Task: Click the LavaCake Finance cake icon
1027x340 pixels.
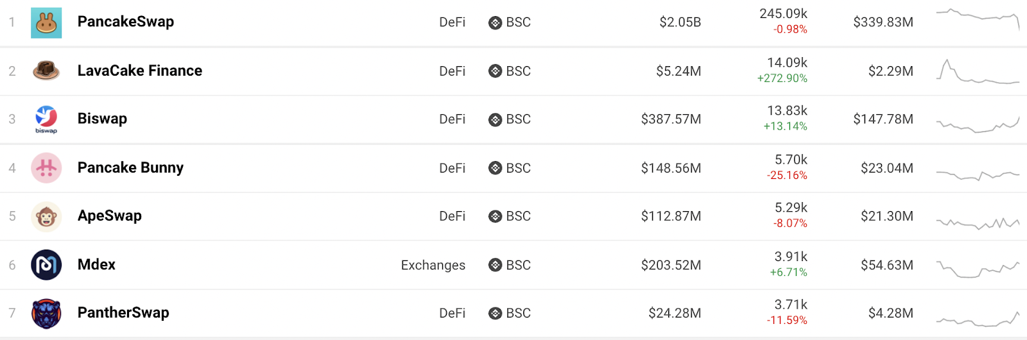Action: coord(46,71)
